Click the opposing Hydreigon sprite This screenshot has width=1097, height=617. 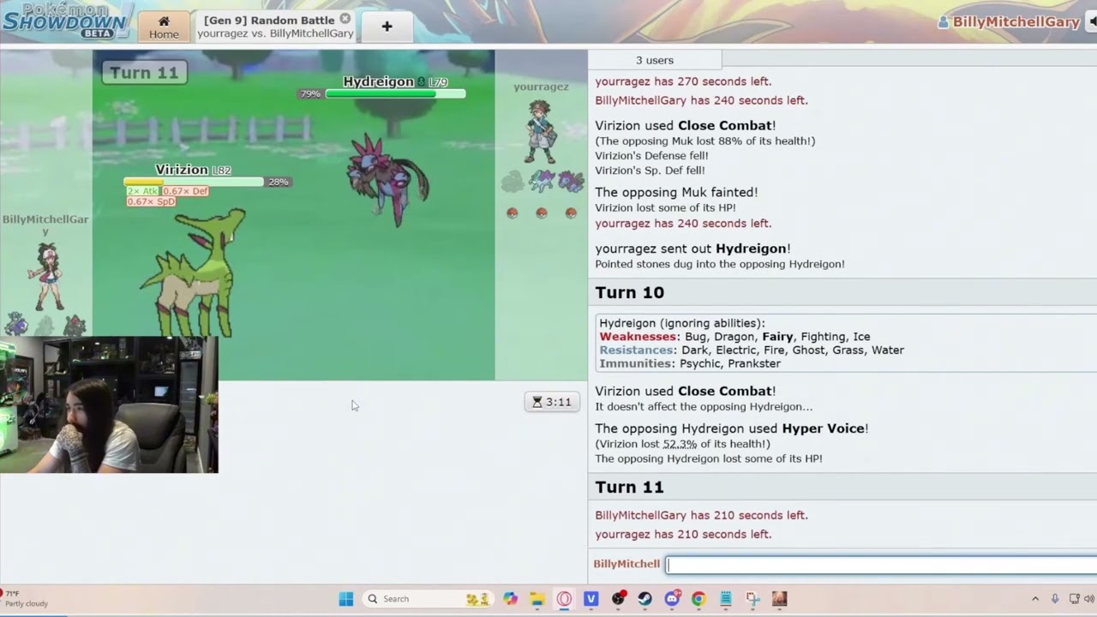388,181
